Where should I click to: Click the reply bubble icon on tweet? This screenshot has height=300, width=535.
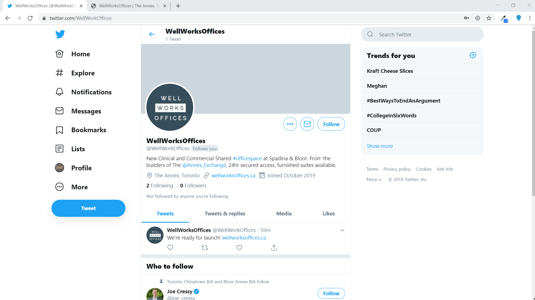pyautogui.click(x=170, y=248)
